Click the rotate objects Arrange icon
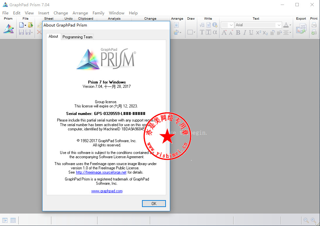The width and height of the screenshot is (320, 226). [x=176, y=32]
